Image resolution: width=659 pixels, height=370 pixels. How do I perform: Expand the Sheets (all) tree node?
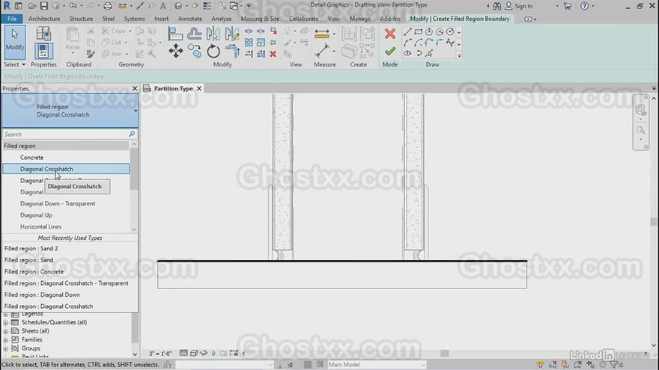pos(6,331)
